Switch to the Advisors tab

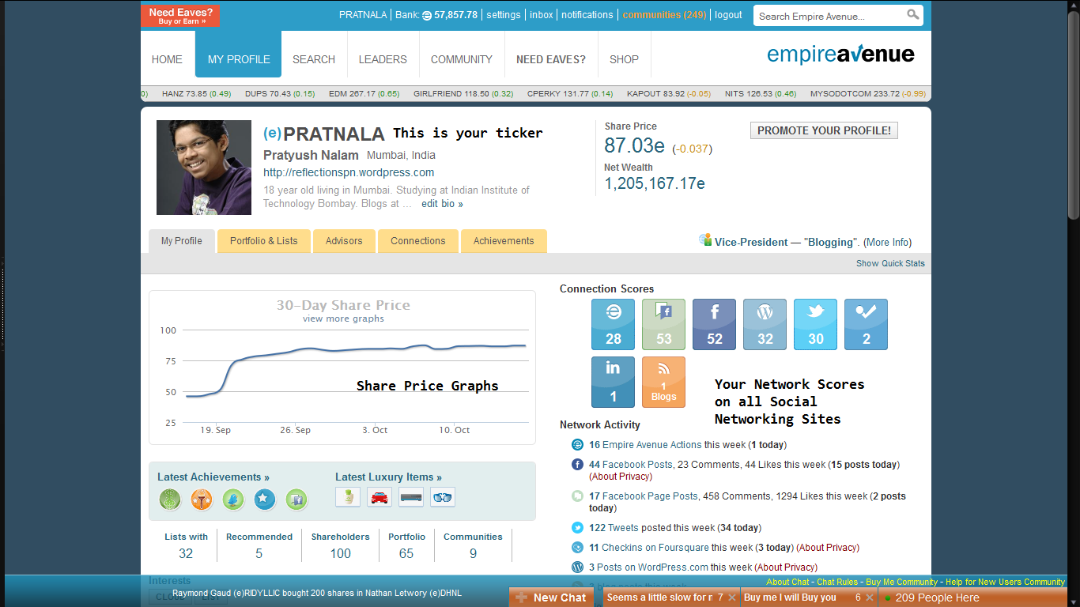point(344,241)
